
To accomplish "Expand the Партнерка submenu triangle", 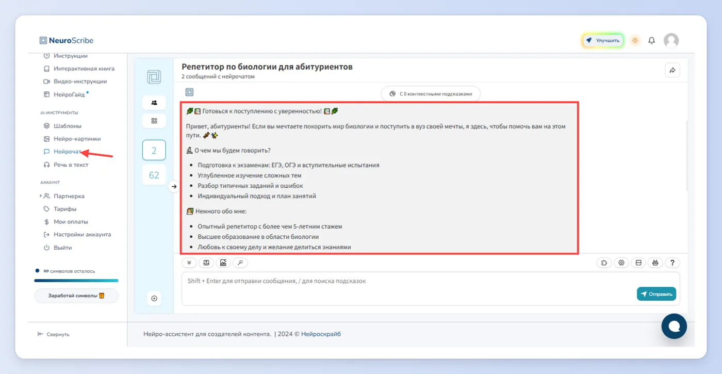I will click(41, 196).
